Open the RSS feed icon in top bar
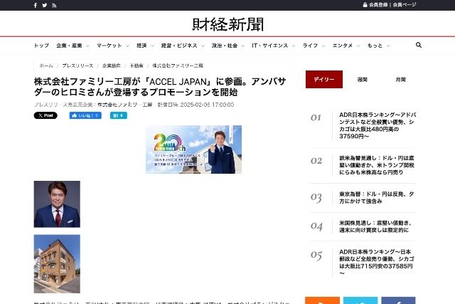Viewport: 455px width, 304px height. 54,5
